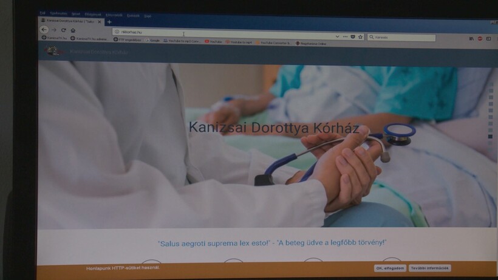The width and height of the screenshot is (498, 280).
Task: Bookmark this page with the star icon
Action: [x=361, y=37]
